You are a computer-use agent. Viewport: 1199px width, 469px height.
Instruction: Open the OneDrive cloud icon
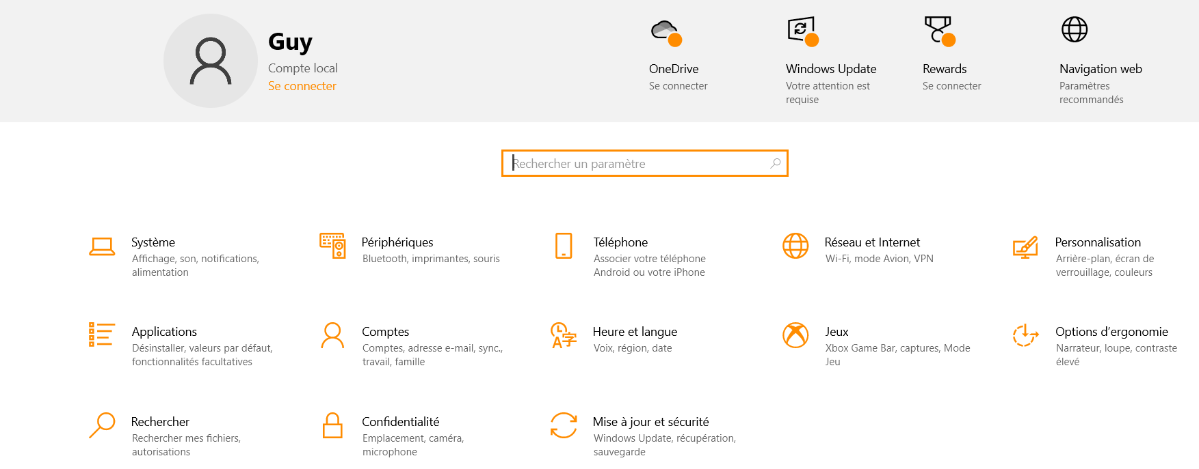(666, 31)
